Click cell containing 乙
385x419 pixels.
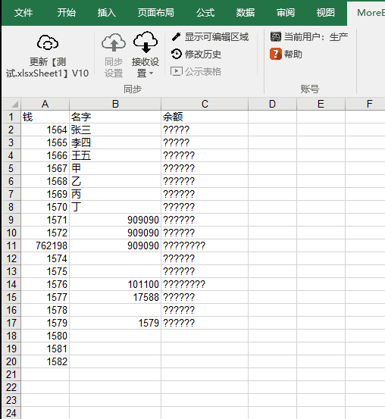(115, 181)
